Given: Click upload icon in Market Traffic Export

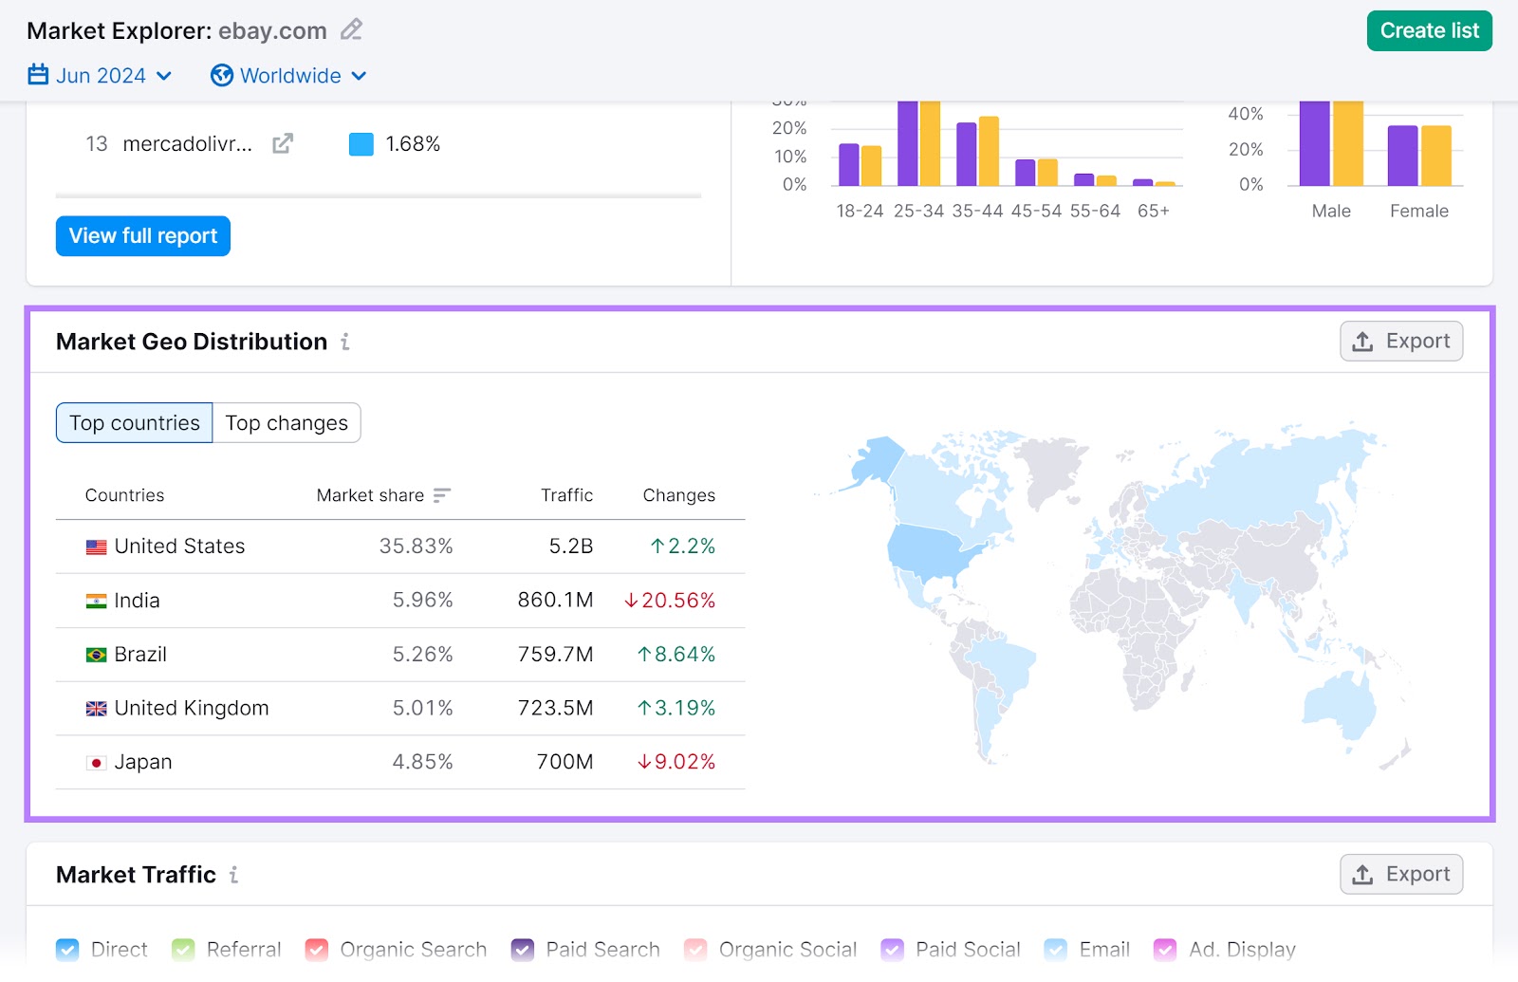Looking at the screenshot, I should tap(1362, 875).
